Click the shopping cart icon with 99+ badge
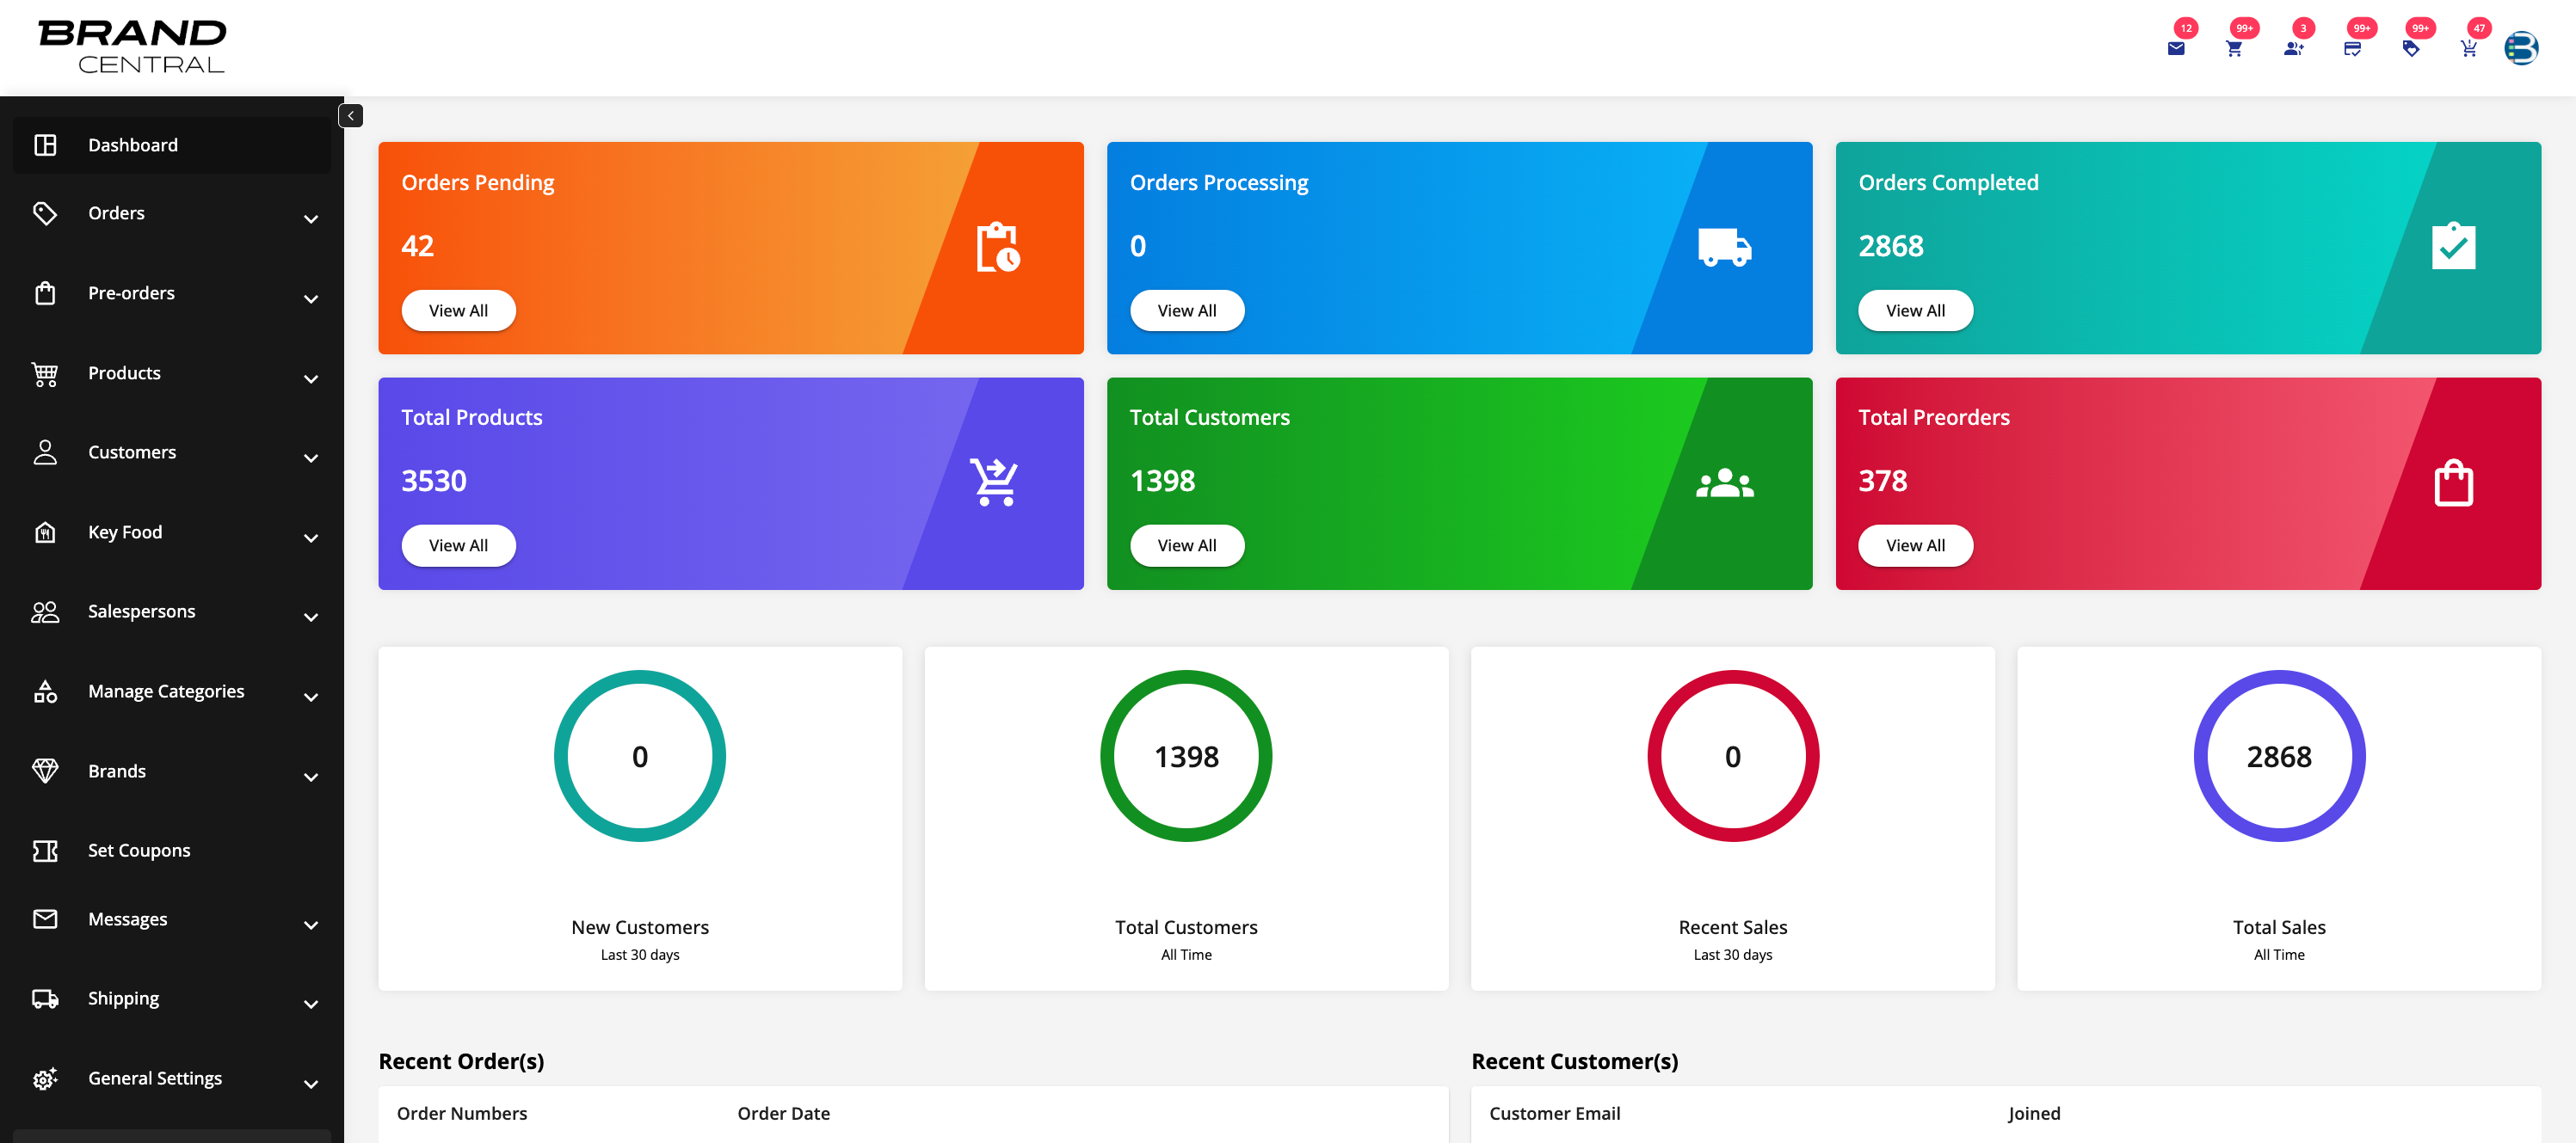Viewport: 2576px width, 1143px height. 2235,47
